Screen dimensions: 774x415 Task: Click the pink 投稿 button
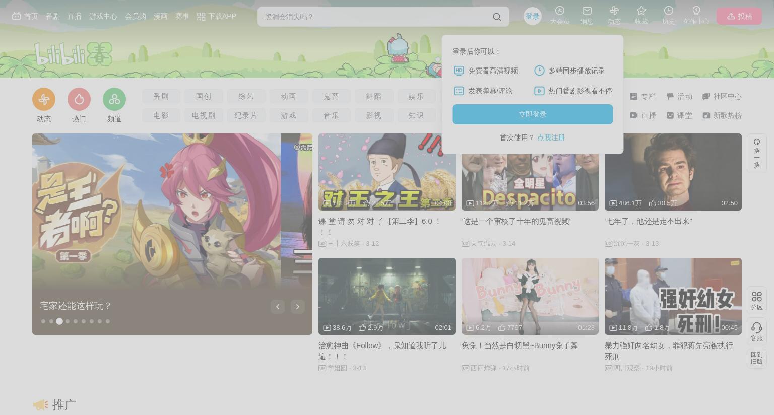(739, 16)
